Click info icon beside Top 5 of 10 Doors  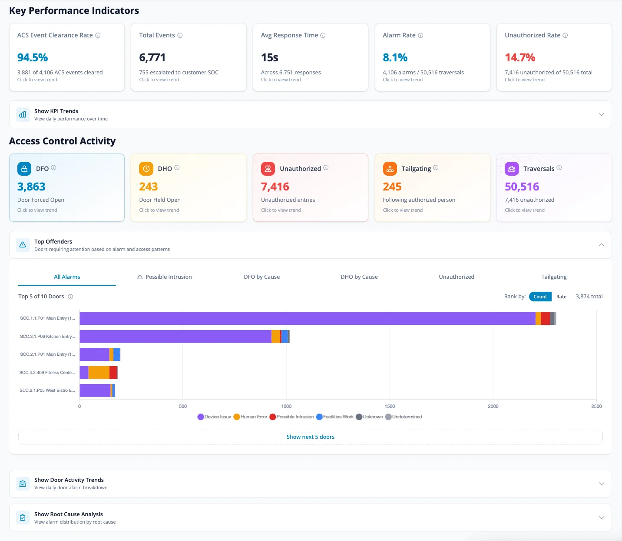coord(70,297)
